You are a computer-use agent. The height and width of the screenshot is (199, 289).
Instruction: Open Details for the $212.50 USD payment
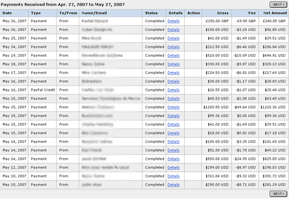(x=173, y=47)
